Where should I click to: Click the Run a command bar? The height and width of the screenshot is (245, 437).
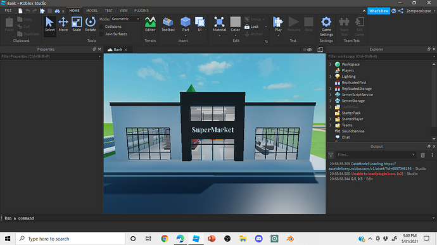point(218,218)
